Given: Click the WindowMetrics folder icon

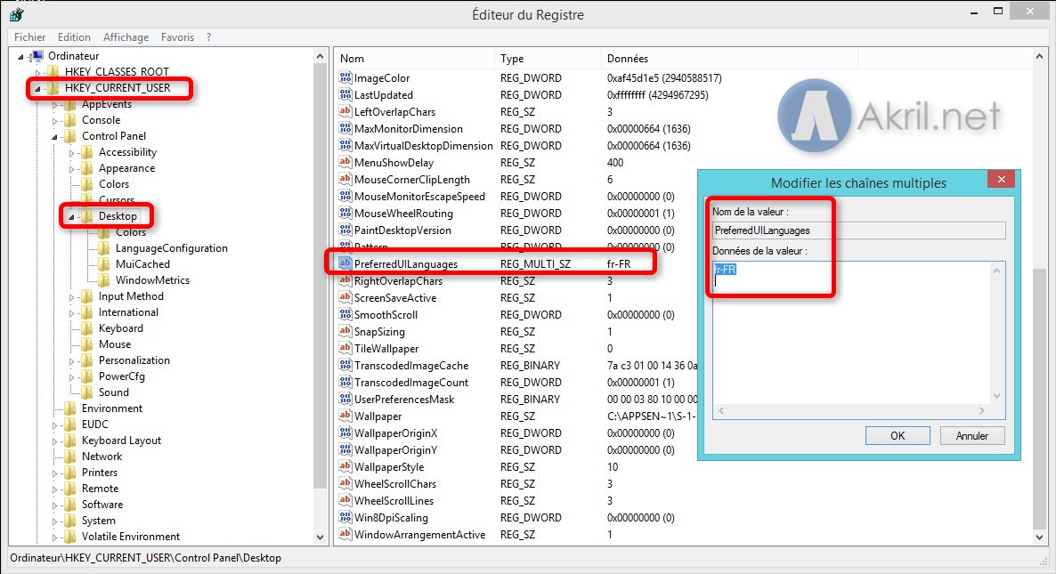Looking at the screenshot, I should 104,280.
